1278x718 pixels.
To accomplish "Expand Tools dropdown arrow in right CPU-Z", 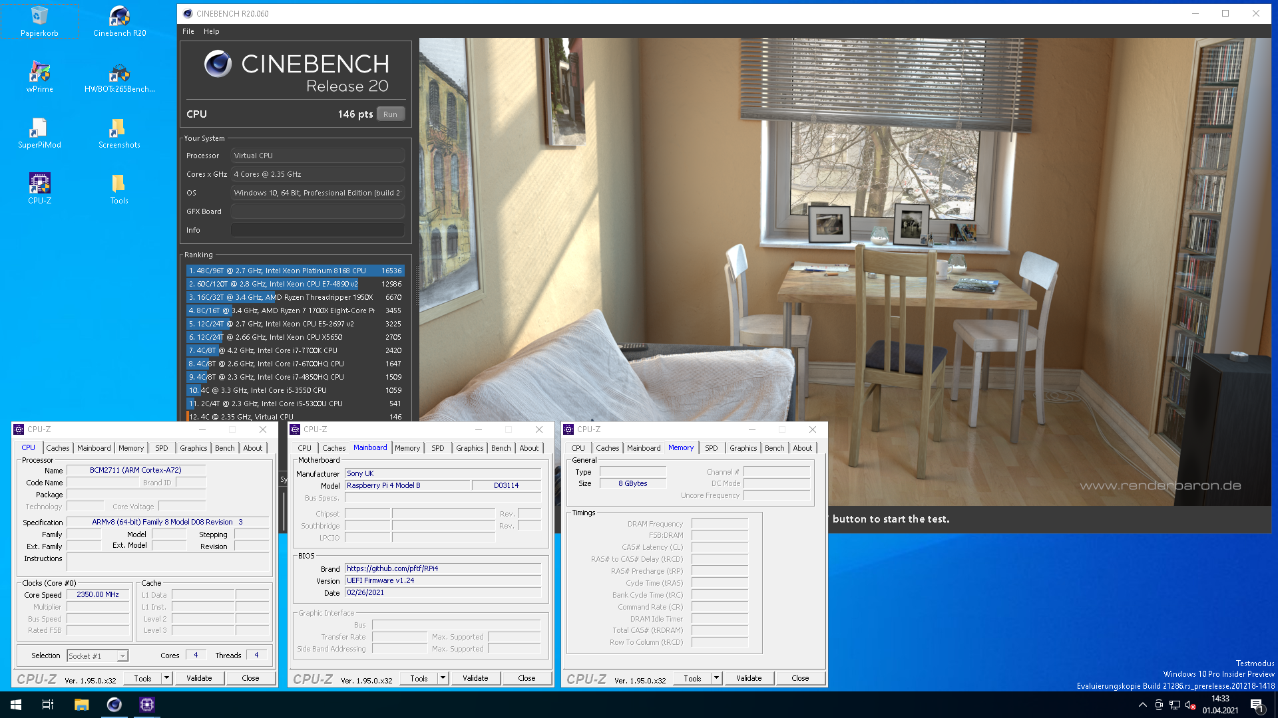I will click(x=716, y=678).
